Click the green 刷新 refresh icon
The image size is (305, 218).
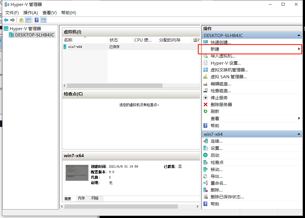pos(206,112)
